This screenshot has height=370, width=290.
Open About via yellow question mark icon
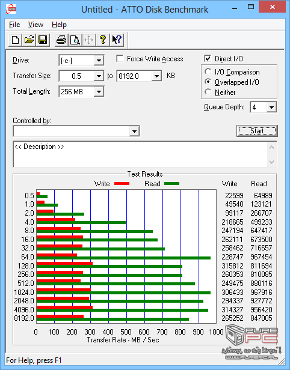tap(102, 40)
